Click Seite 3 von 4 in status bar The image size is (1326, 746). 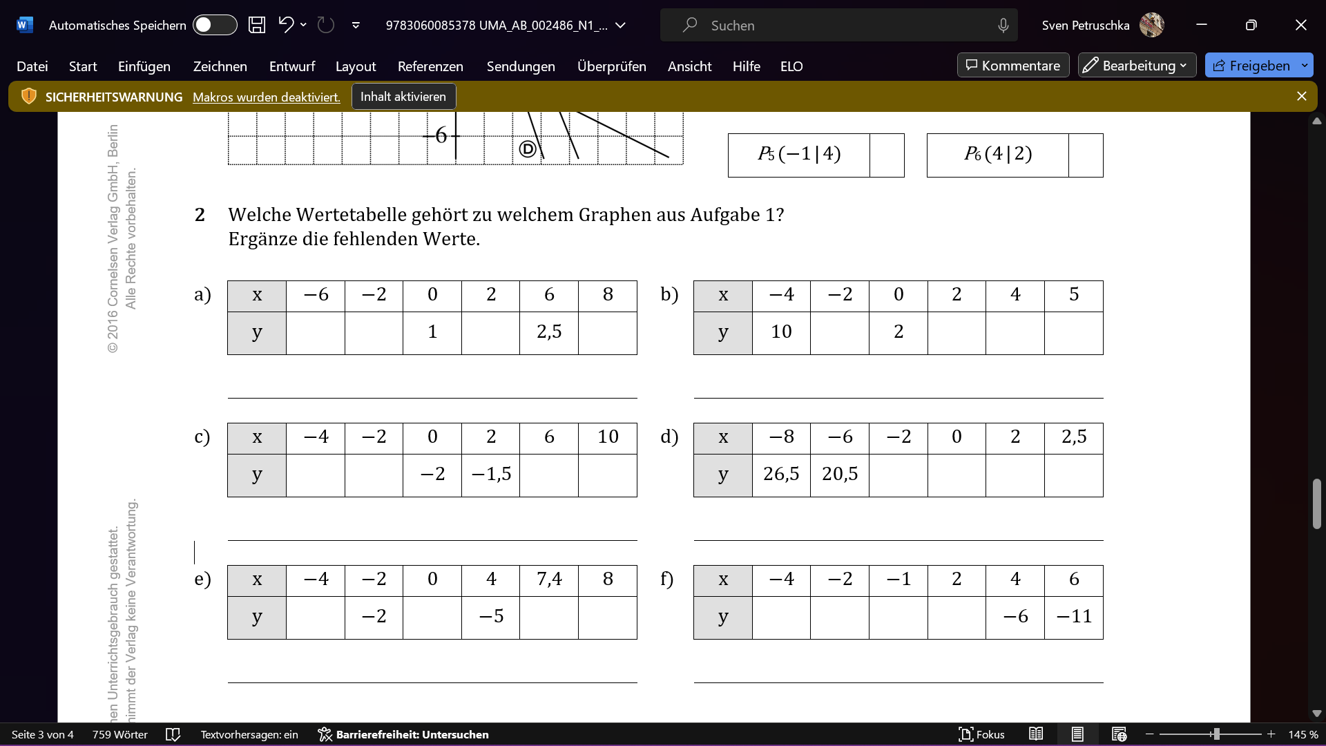pyautogui.click(x=43, y=734)
